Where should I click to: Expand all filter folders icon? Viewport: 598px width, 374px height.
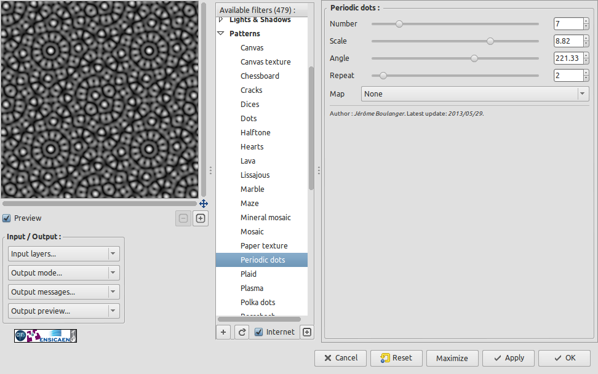click(x=307, y=332)
